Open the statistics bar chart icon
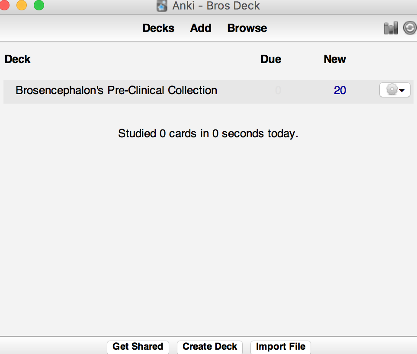Image resolution: width=417 pixels, height=354 pixels. click(391, 28)
